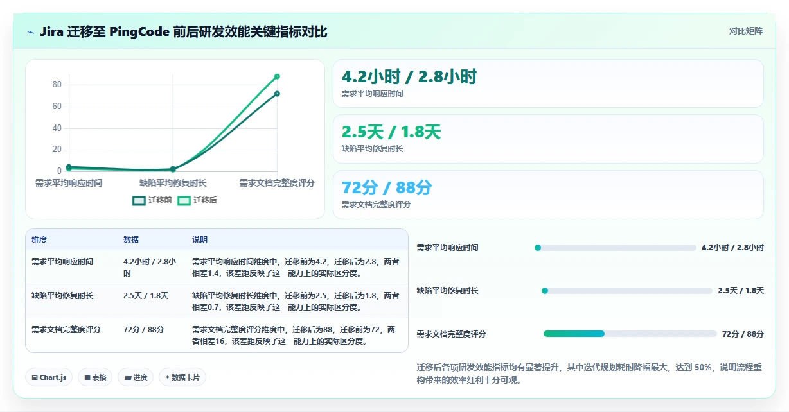Image resolution: width=789 pixels, height=412 pixels.
Task: Click the description cell mentioning 相差16
Action: click(296, 336)
